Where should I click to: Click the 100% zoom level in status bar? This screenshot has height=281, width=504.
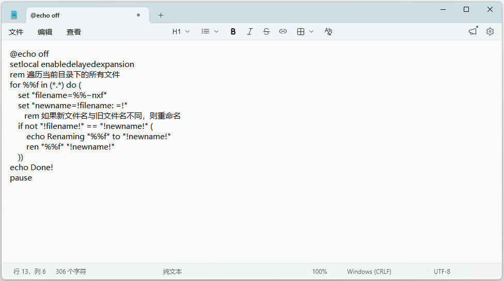click(x=320, y=271)
